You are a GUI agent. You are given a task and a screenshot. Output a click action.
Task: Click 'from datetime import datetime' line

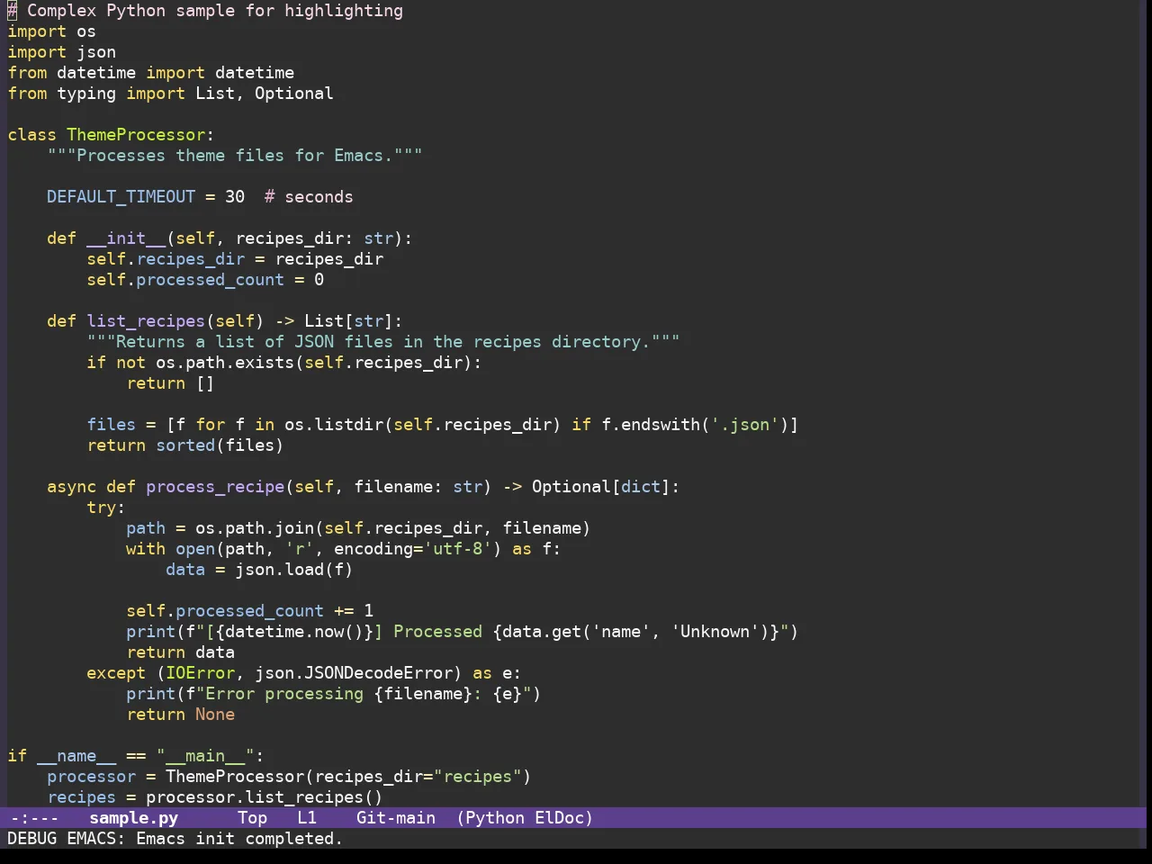click(x=150, y=73)
